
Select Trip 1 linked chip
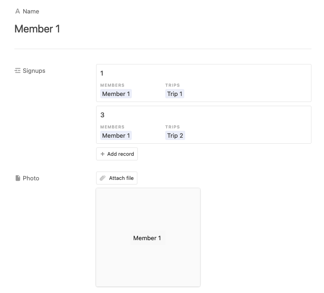click(175, 94)
